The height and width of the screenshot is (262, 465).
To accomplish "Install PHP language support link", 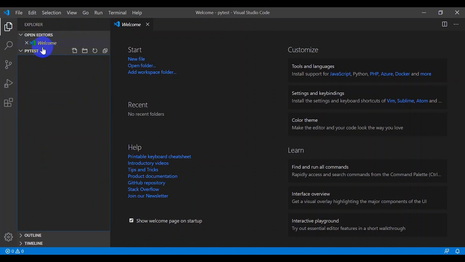I will point(374,74).
